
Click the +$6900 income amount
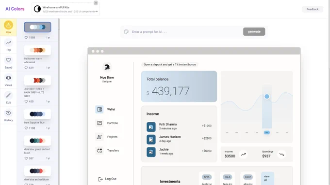pyautogui.click(x=207, y=151)
